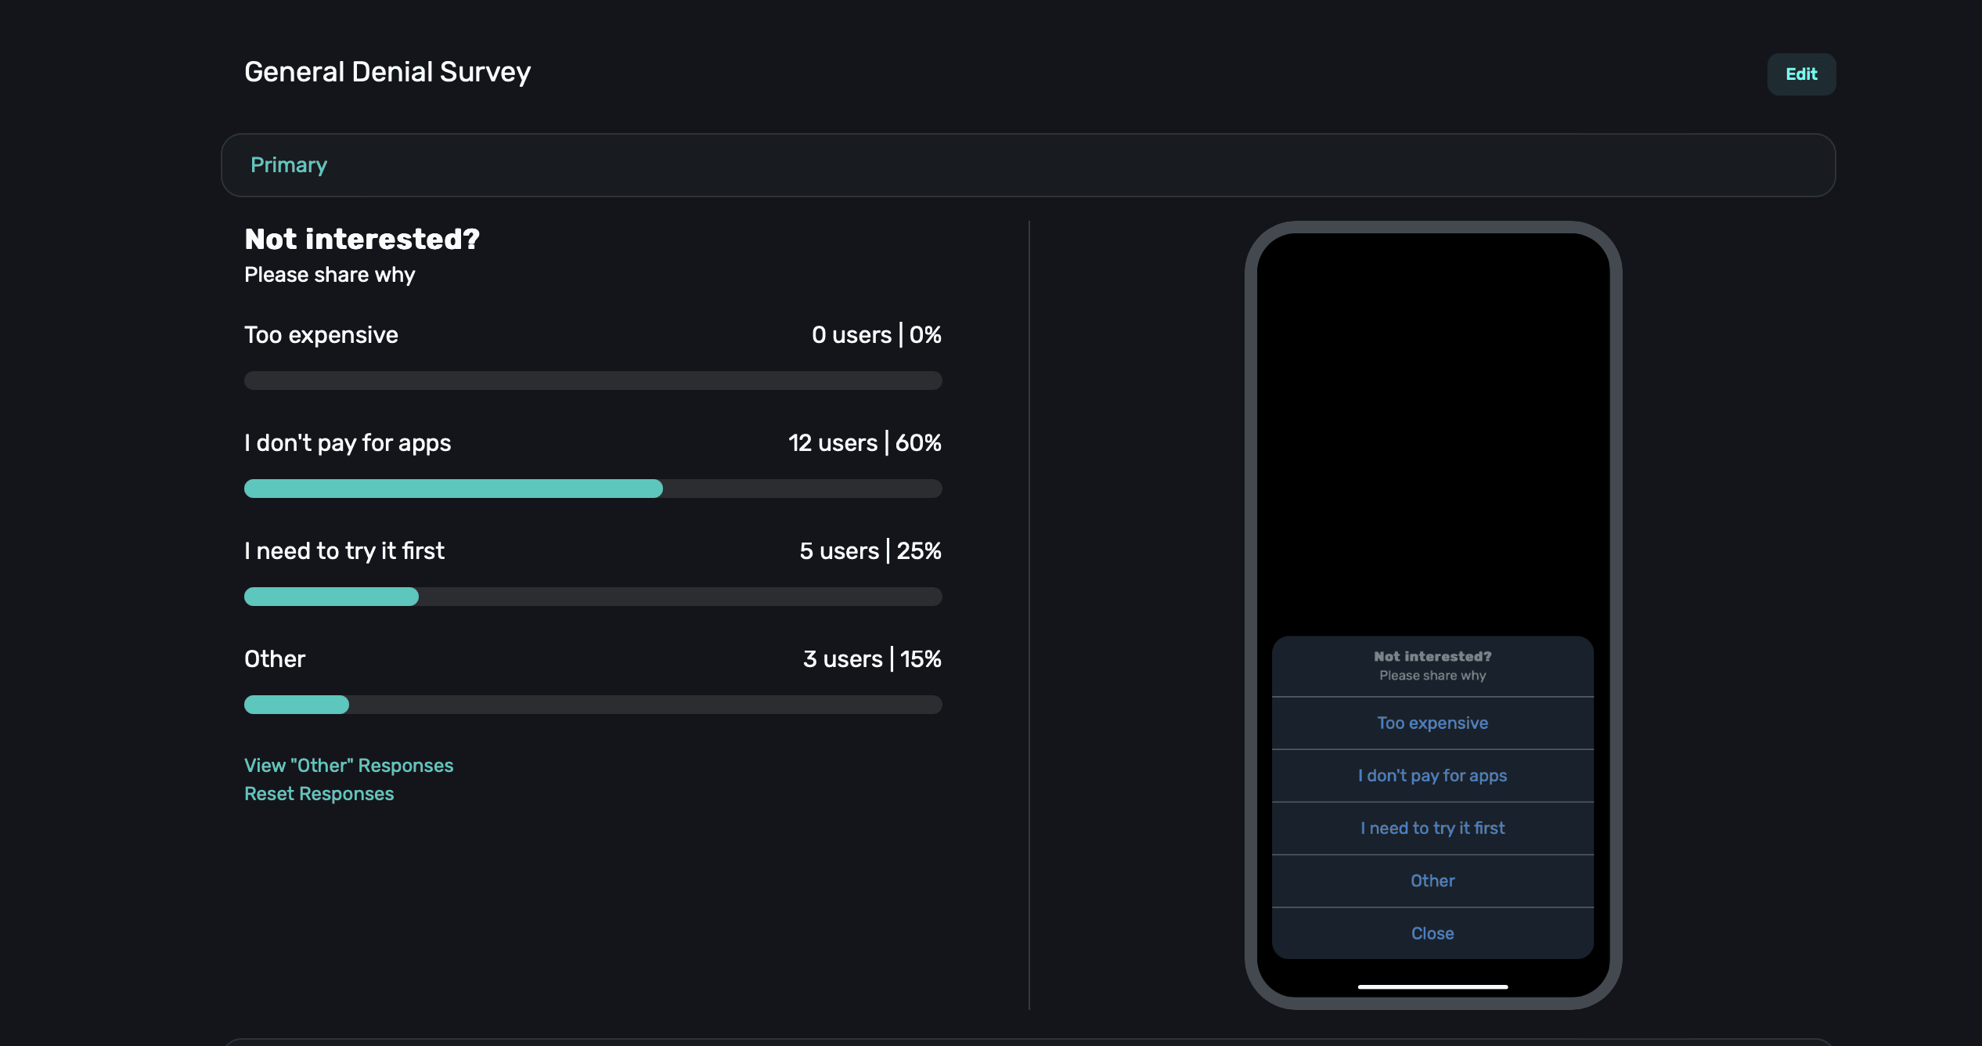Click the 5 users | 25% statistic

coord(870,551)
